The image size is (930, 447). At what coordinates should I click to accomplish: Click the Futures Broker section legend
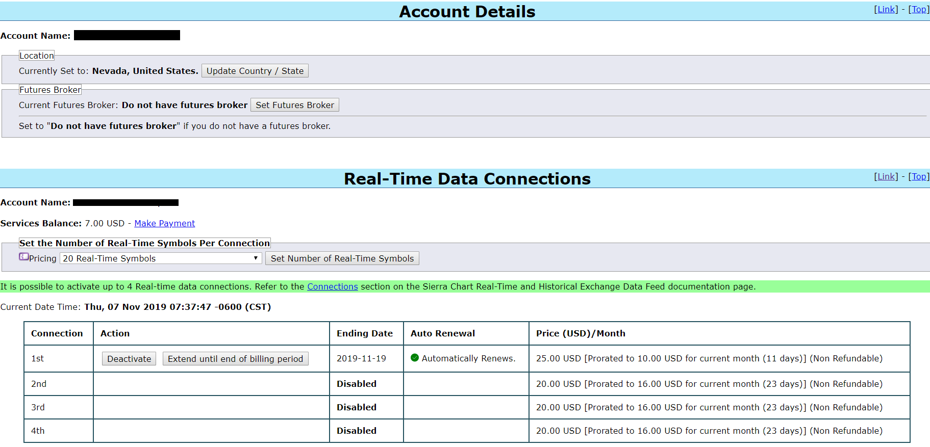pos(50,90)
